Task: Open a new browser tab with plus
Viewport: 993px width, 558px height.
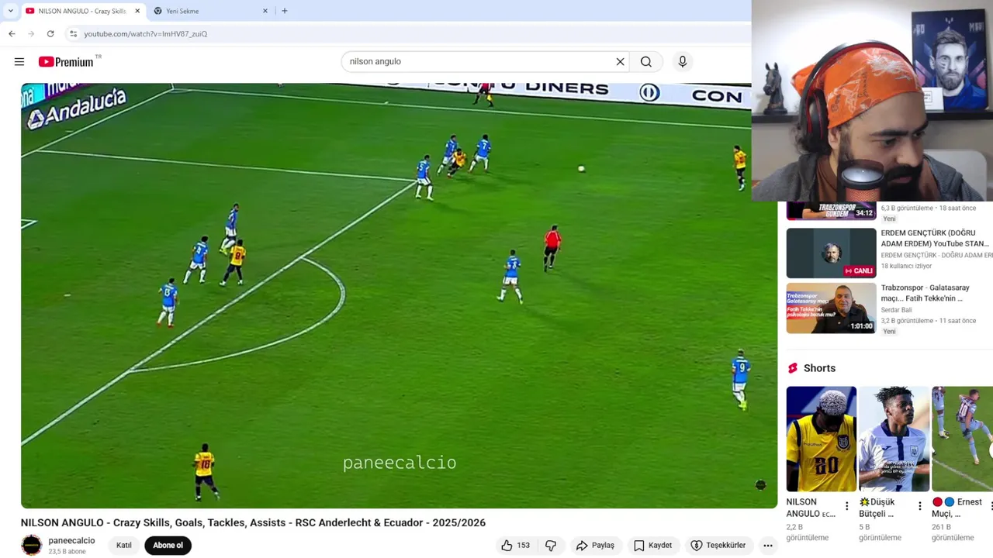Action: [x=285, y=11]
